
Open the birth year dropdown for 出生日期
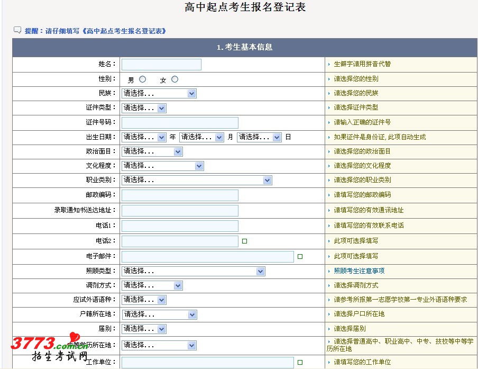[144, 137]
